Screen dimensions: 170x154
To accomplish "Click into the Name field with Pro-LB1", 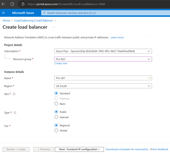I will (x=103, y=78).
